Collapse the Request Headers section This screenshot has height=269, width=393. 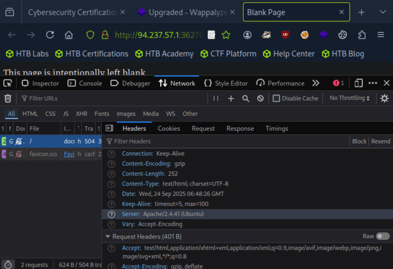108,237
